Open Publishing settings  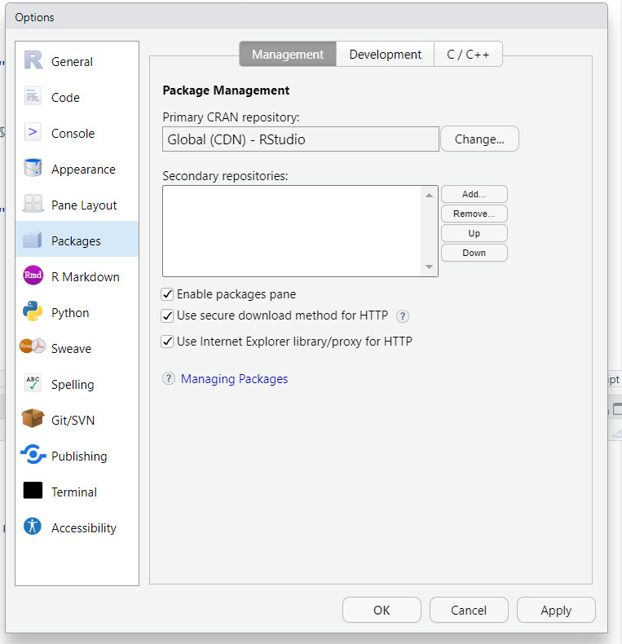pos(77,456)
